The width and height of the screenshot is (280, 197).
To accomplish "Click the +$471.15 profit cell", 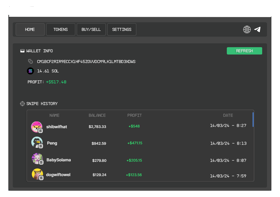I will tap(135, 143).
